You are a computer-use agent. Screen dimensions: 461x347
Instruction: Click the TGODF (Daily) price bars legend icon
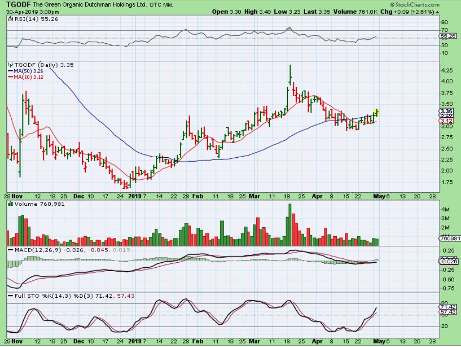(x=10, y=65)
